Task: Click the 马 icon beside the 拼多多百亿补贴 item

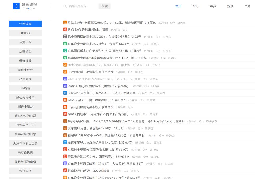Action: [x=65, y=121]
